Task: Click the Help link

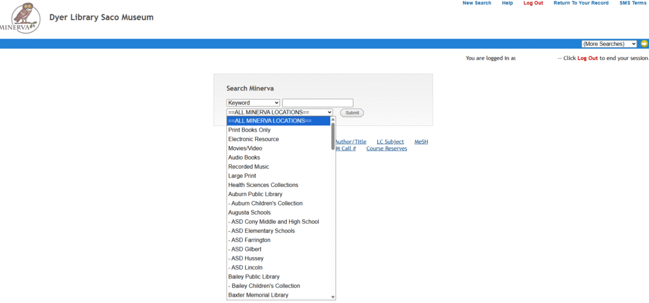Action: click(507, 3)
